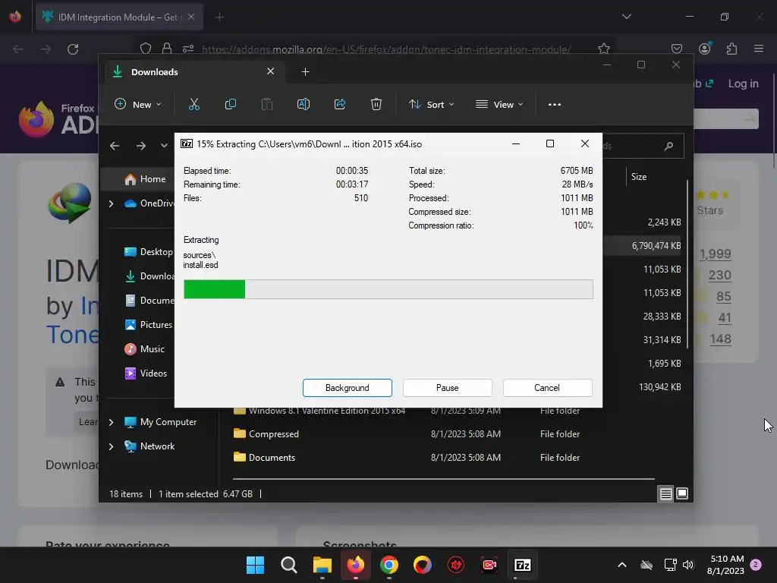Select the IDM Integration Module Firefox tab
The height and width of the screenshot is (583, 777).
(119, 17)
